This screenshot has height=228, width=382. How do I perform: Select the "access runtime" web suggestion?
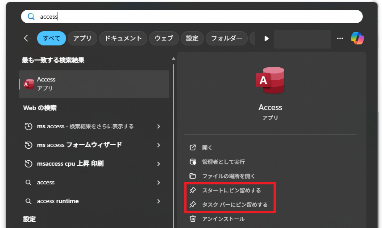[x=94, y=201]
